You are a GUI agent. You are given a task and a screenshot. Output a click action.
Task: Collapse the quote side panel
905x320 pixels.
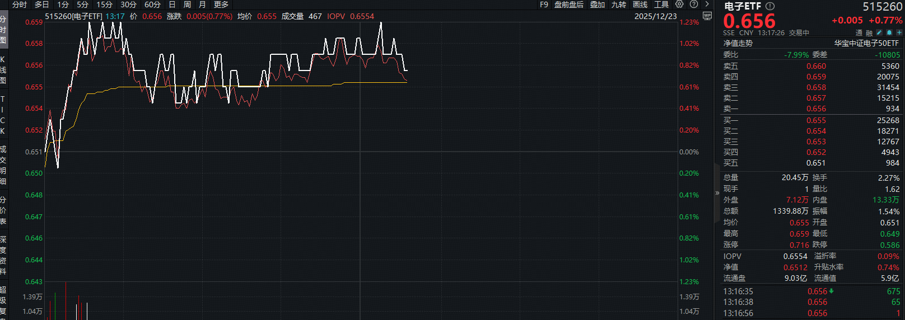(717, 193)
